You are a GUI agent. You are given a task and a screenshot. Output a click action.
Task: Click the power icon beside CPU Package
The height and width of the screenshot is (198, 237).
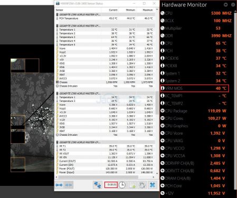tap(163, 111)
